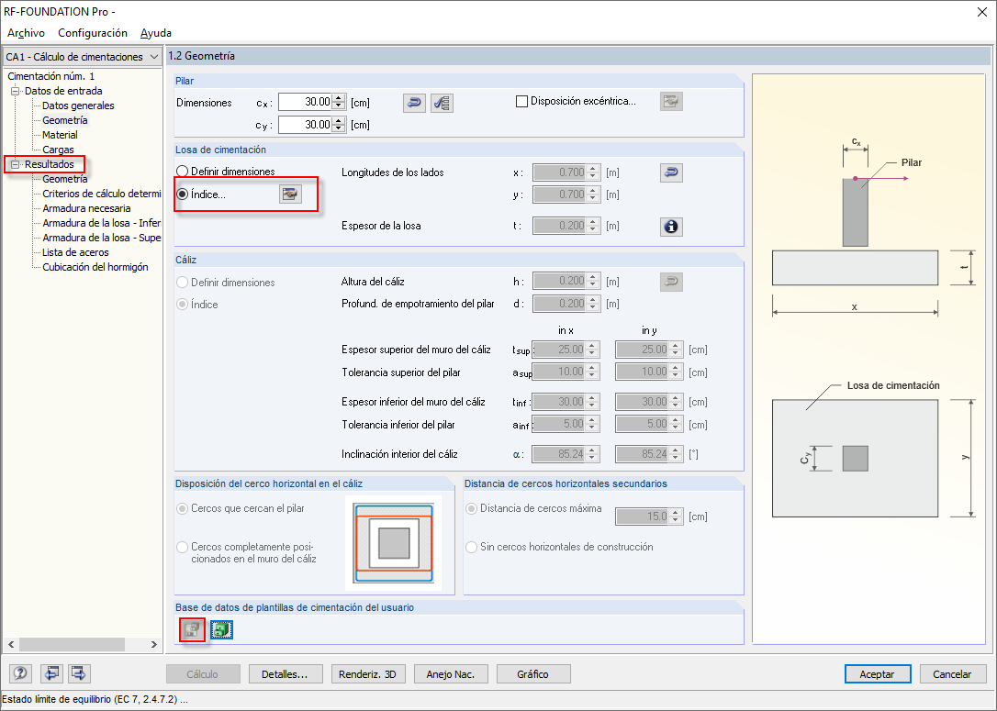Viewport: 997px width, 711px height.
Task: Click the icon beside Disposición excéntrica checkbox
Action: [x=671, y=101]
